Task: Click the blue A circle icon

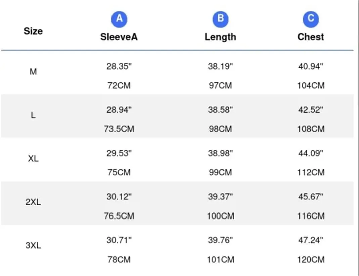Action: [119, 19]
